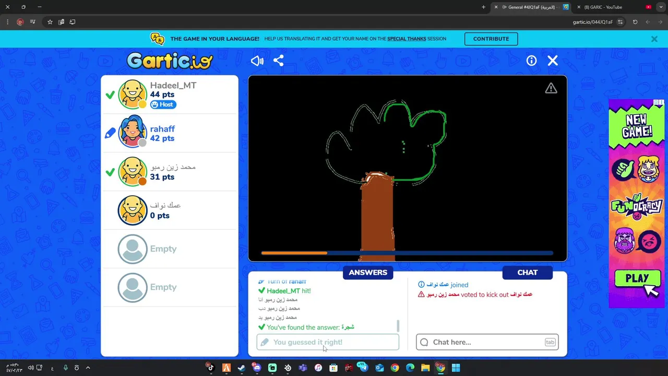Open TikTok from taskbar
This screenshot has height=376, width=668.
211,368
